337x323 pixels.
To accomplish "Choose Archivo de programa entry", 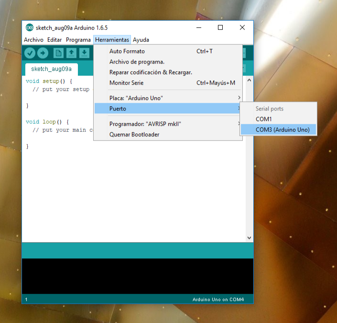I will (x=168, y=62).
